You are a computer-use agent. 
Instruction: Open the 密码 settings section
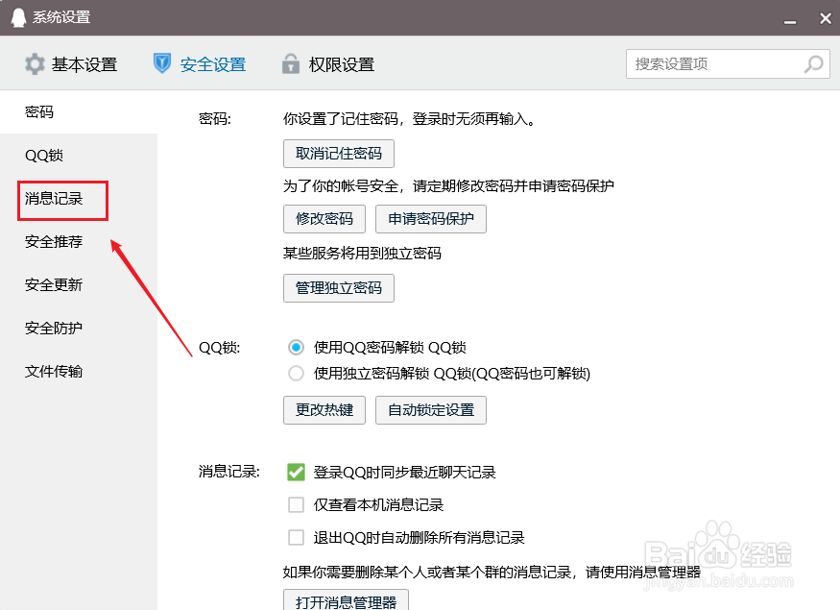click(x=38, y=111)
